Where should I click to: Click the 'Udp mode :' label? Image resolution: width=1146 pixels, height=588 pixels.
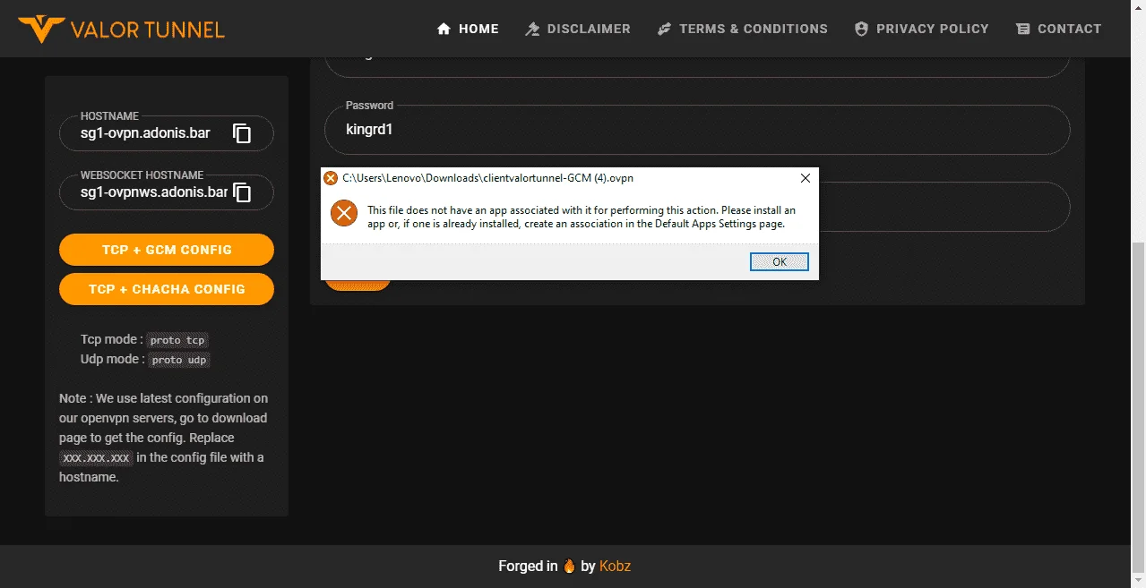click(112, 359)
